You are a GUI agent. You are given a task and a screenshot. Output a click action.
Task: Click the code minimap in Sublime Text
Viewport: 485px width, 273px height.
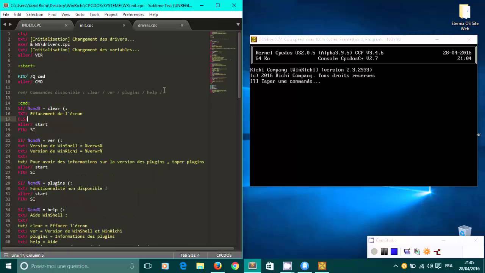pos(224,63)
